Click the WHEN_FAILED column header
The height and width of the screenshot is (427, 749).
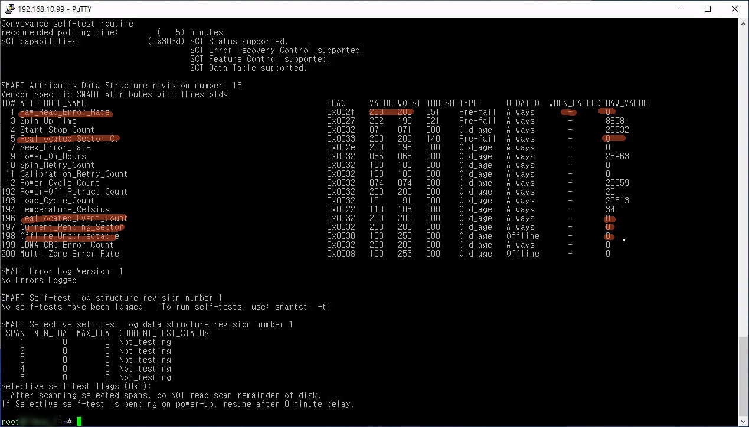click(x=574, y=103)
